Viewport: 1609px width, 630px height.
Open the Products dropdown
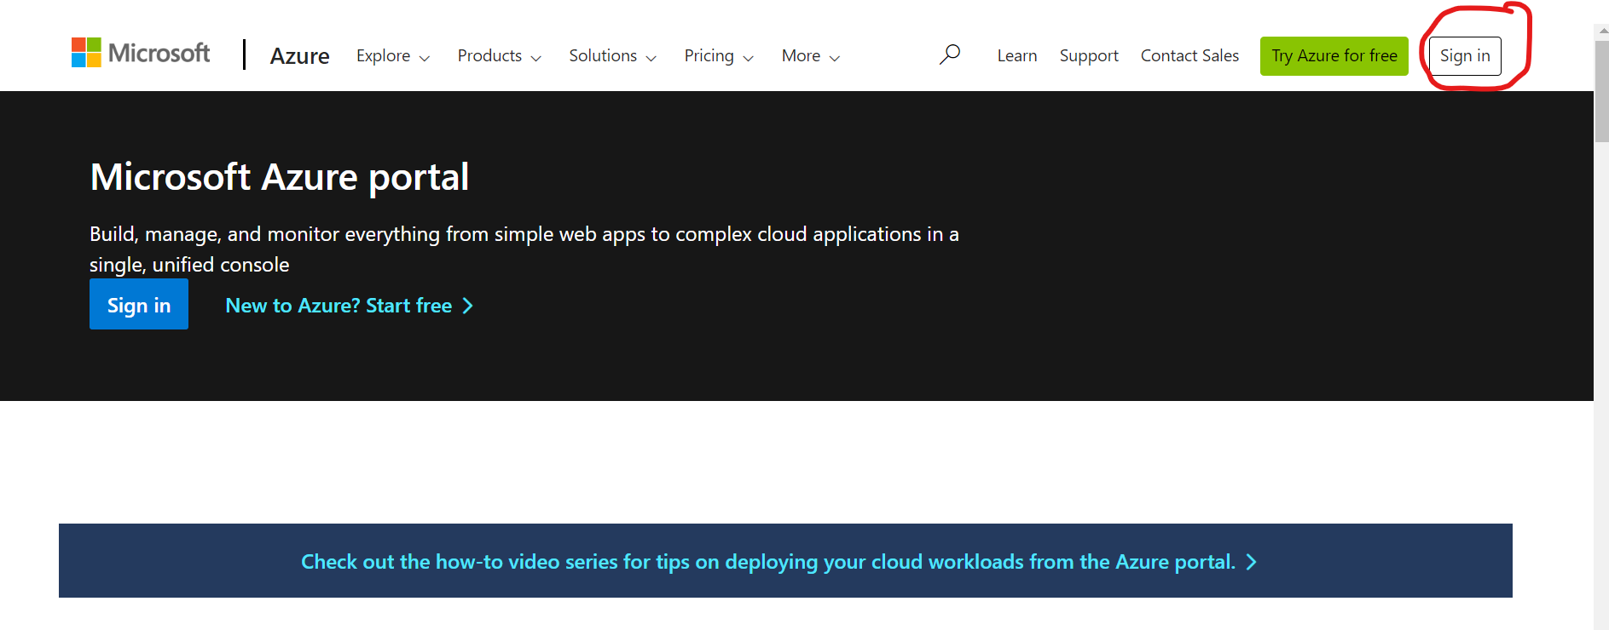[x=499, y=56]
